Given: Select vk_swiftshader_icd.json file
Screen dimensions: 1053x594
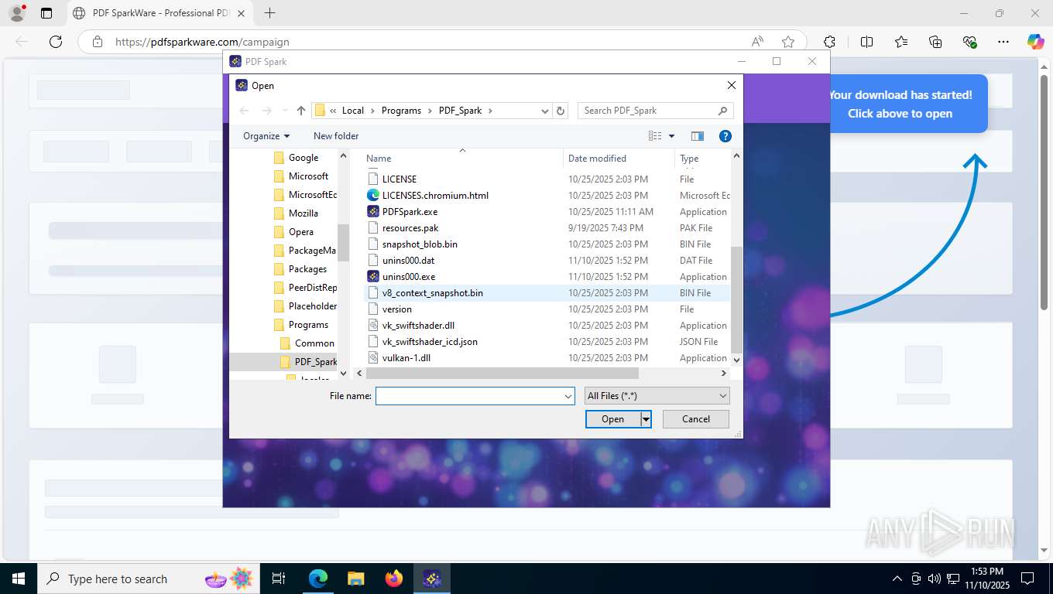Looking at the screenshot, I should pyautogui.click(x=430, y=341).
